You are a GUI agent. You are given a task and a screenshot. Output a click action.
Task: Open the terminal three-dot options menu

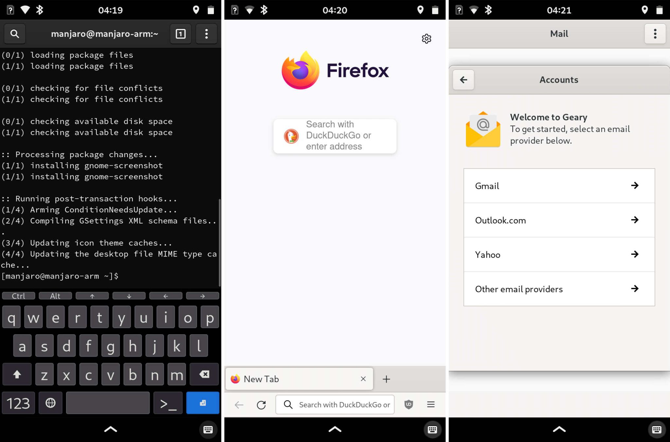(206, 34)
